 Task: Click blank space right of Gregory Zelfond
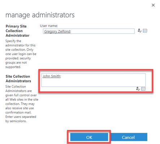(x=102, y=31)
